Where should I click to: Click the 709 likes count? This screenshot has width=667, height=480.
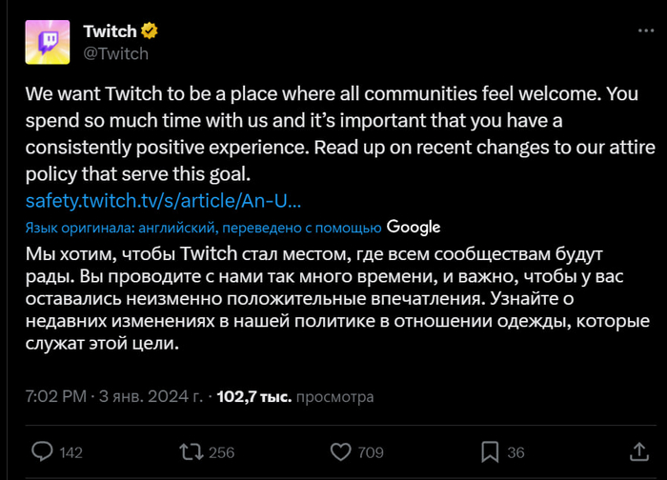(x=371, y=452)
